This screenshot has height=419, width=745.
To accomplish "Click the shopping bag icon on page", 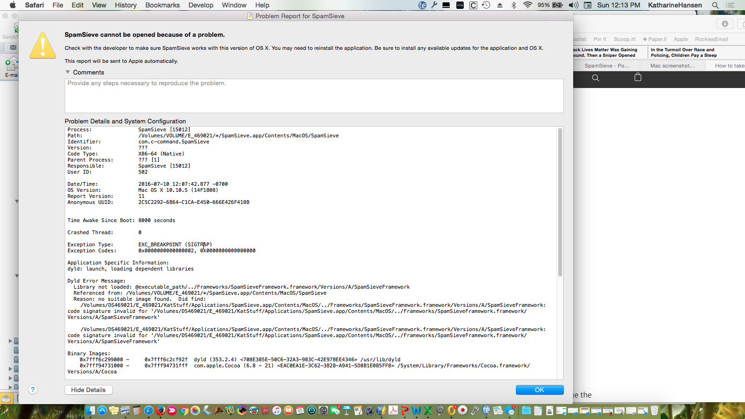I will click(638, 77).
